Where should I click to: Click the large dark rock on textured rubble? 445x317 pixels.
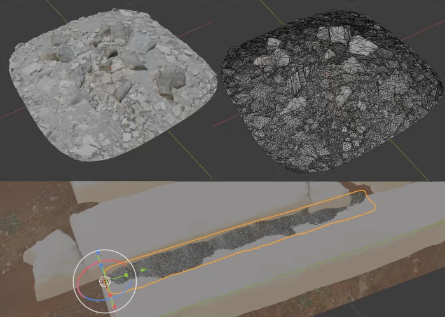(x=170, y=79)
